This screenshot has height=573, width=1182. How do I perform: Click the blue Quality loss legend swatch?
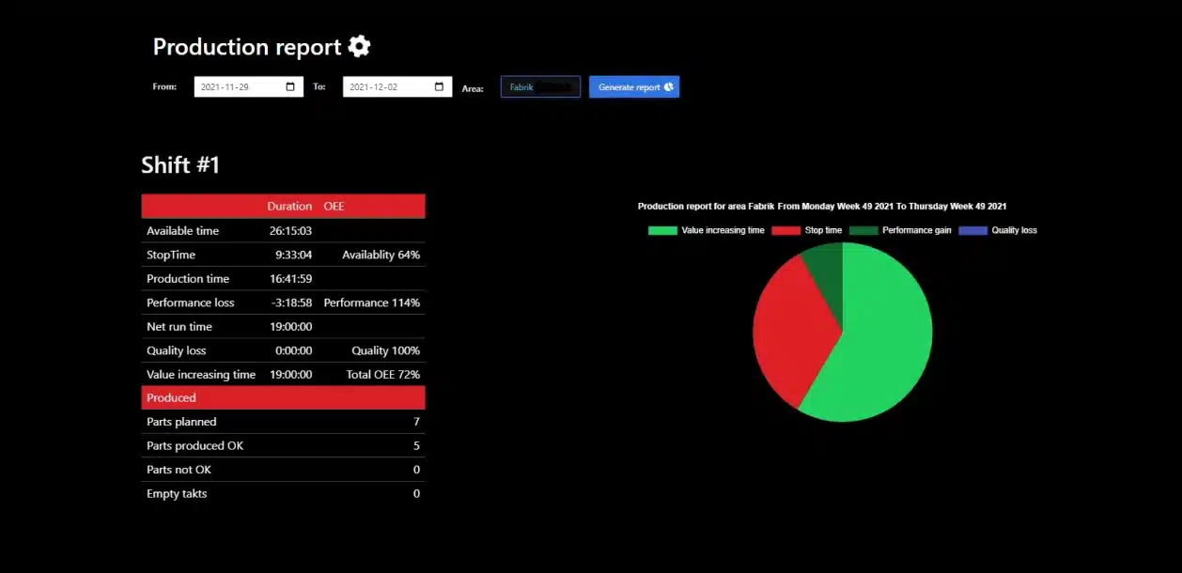(x=972, y=230)
